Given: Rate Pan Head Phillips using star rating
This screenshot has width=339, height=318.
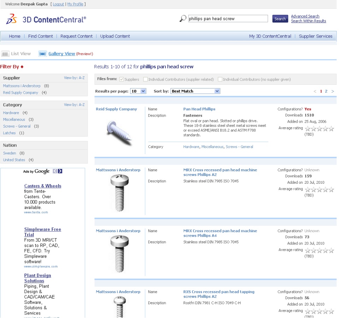Looking at the screenshot, I should coord(319,129).
